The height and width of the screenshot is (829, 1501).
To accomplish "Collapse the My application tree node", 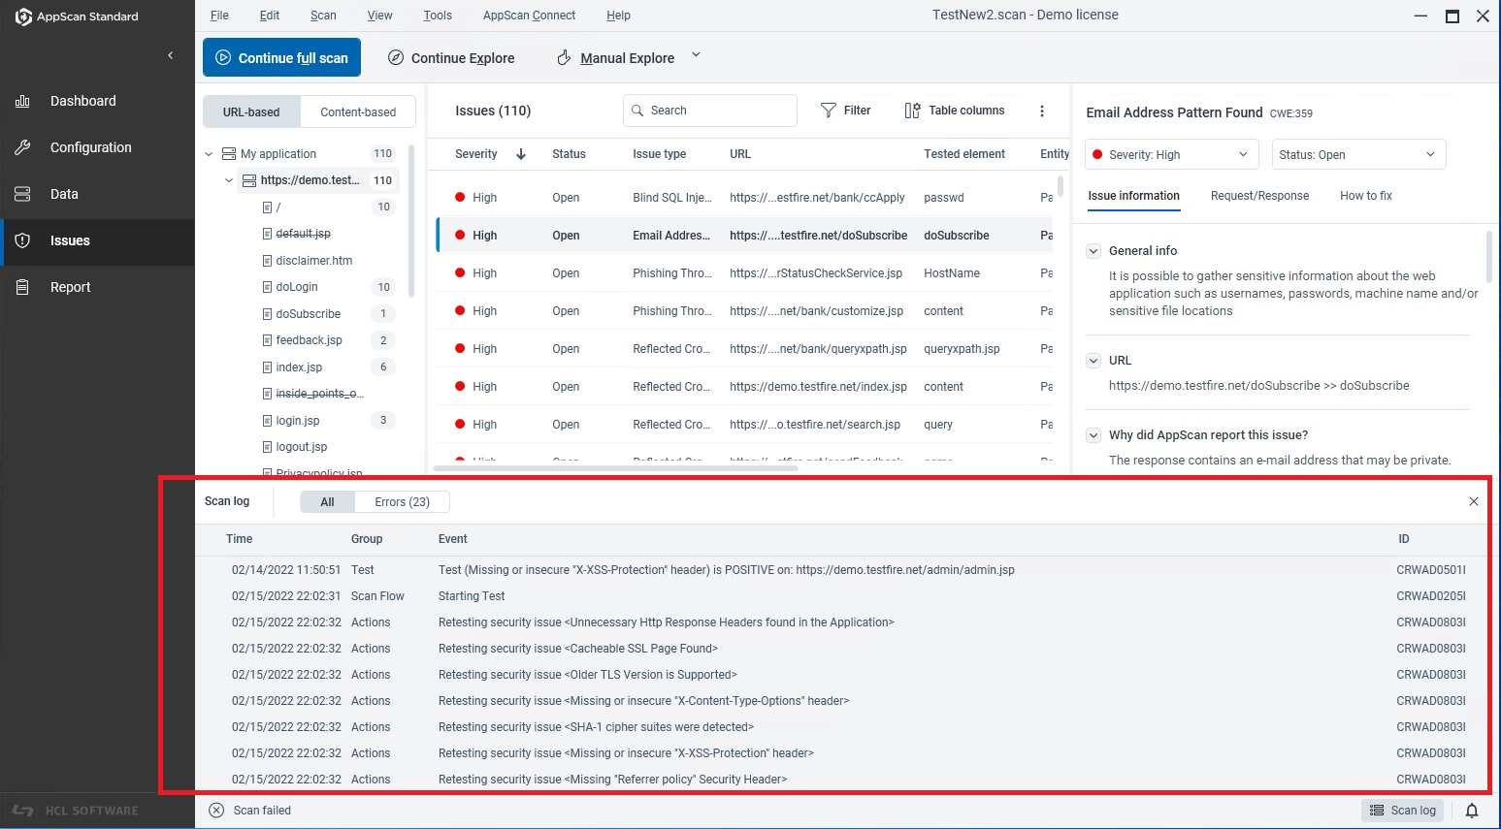I will (x=209, y=154).
